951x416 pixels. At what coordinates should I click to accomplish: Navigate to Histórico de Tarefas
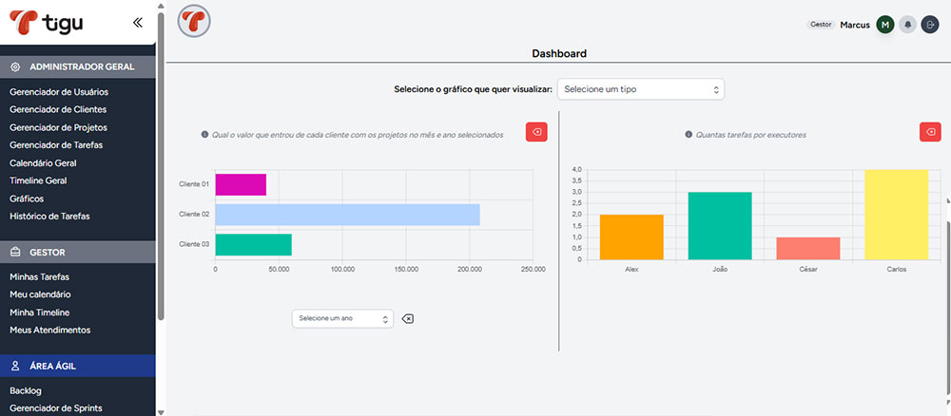(x=49, y=216)
